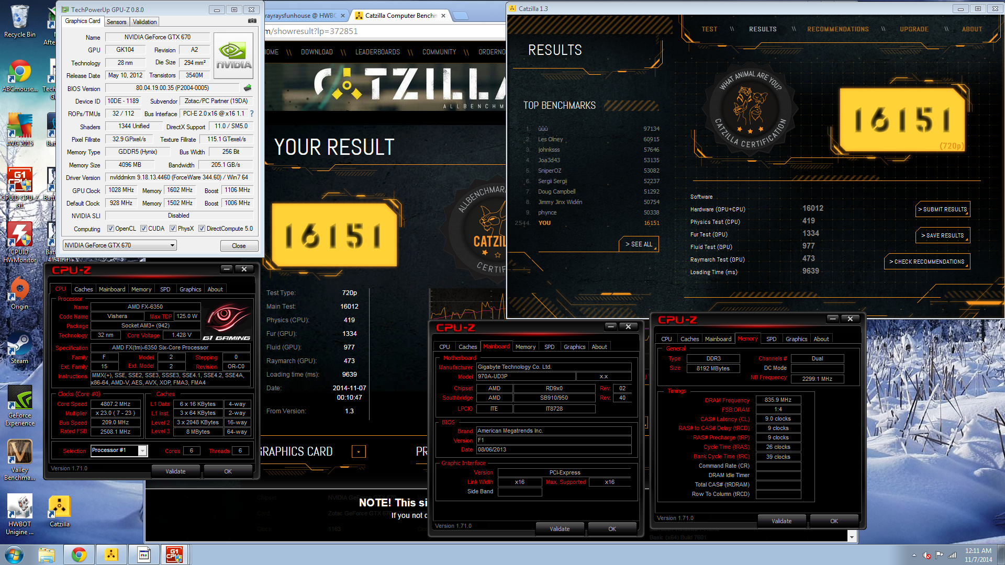Toggle CUDA checkbox in GPU-Z
This screenshot has height=565, width=1005.
coord(143,229)
